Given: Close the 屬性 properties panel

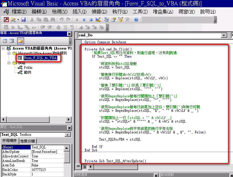Looking at the screenshot, I should 69,128.
